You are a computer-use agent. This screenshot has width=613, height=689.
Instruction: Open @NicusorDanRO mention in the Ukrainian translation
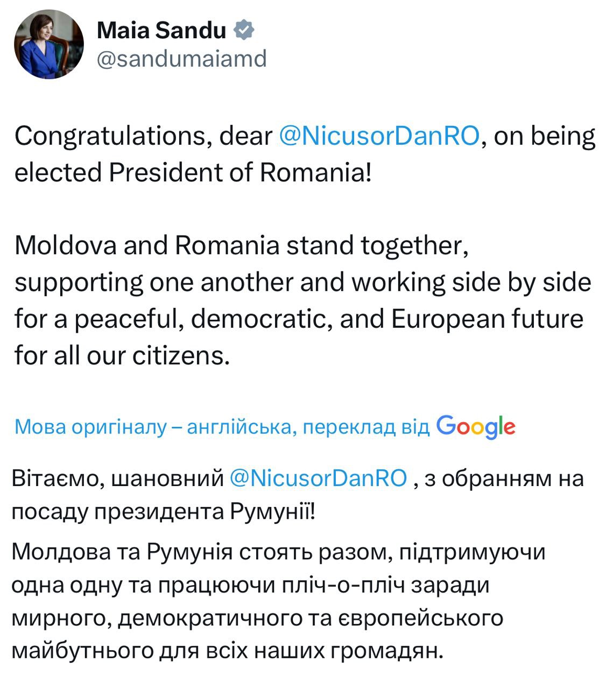click(x=319, y=478)
